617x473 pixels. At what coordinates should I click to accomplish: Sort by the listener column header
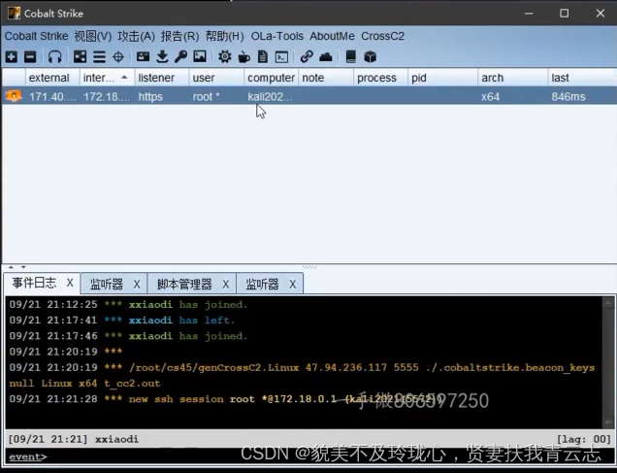point(162,78)
